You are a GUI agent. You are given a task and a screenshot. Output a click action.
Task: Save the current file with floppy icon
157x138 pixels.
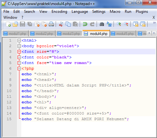[23, 24]
